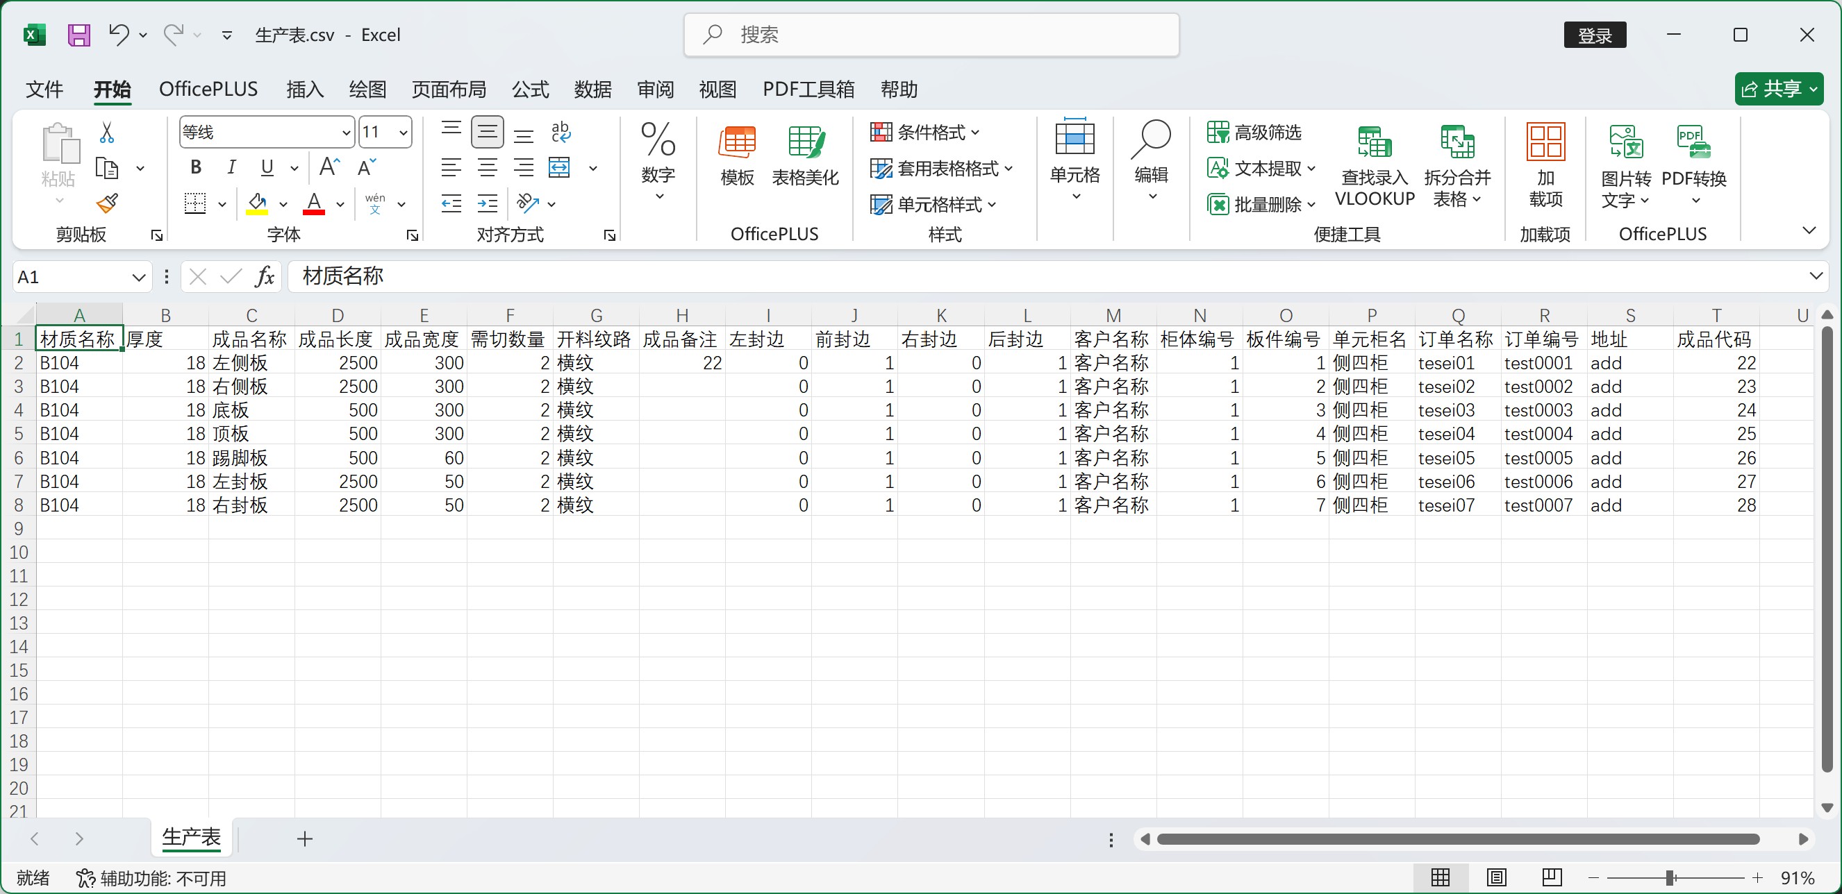The height and width of the screenshot is (894, 1842).
Task: Click the insert function fx icon
Action: coord(265,276)
